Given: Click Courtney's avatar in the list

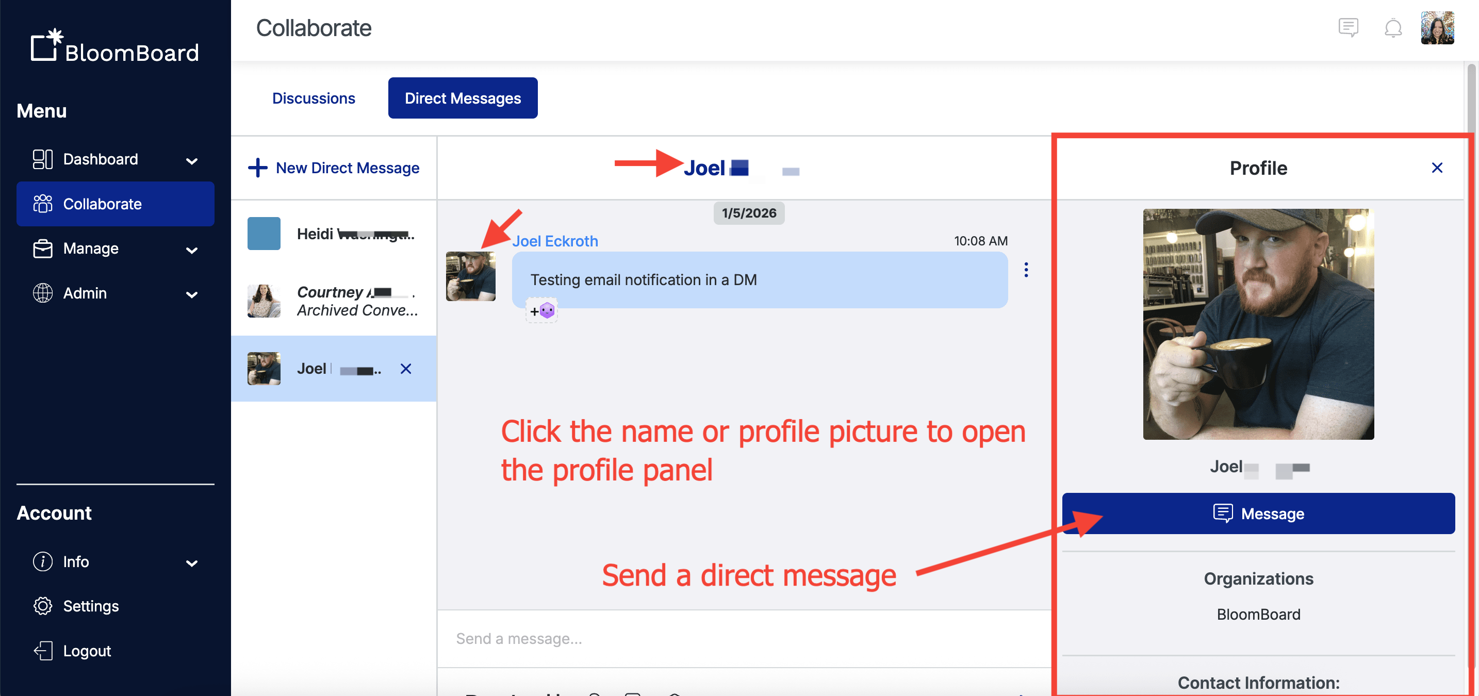Looking at the screenshot, I should (x=264, y=301).
